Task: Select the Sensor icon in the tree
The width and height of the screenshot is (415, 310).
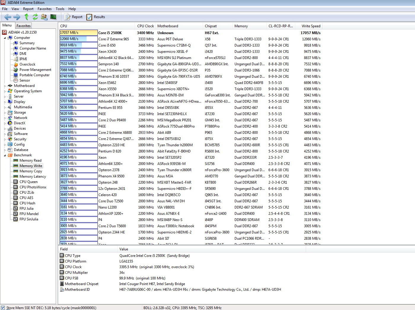Action: coord(16,80)
